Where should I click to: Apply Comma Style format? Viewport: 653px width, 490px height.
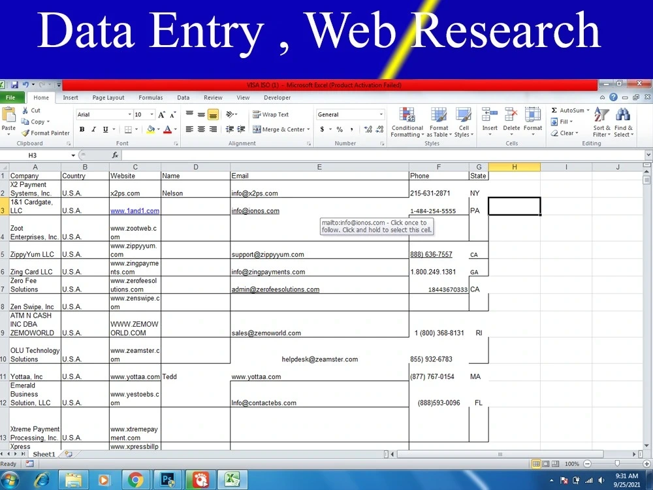coord(351,129)
